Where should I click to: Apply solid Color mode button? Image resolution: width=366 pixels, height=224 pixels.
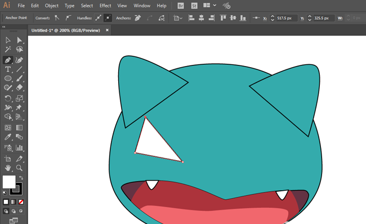6,202
